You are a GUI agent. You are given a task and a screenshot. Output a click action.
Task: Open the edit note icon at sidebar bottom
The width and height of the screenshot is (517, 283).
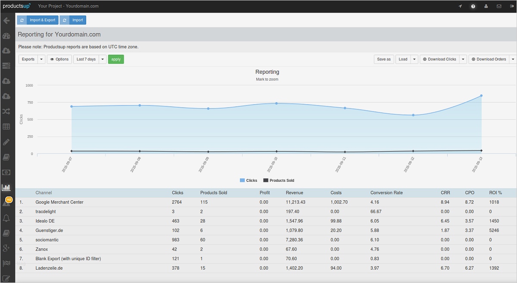(x=6, y=278)
